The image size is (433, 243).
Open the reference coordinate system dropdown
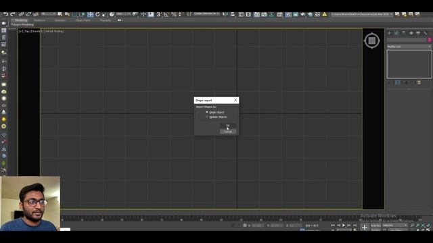pyautogui.click(x=123, y=14)
